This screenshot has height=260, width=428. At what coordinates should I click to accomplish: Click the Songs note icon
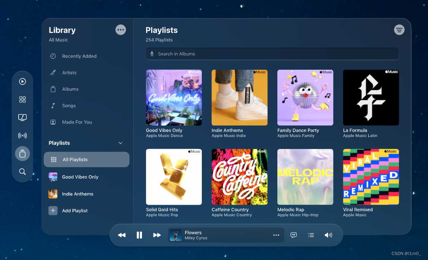click(x=53, y=106)
